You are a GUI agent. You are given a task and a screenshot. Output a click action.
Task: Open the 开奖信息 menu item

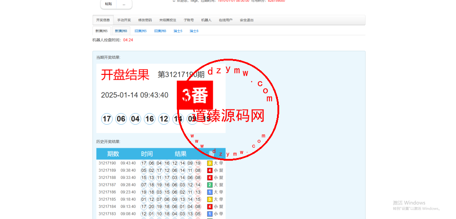click(x=103, y=20)
